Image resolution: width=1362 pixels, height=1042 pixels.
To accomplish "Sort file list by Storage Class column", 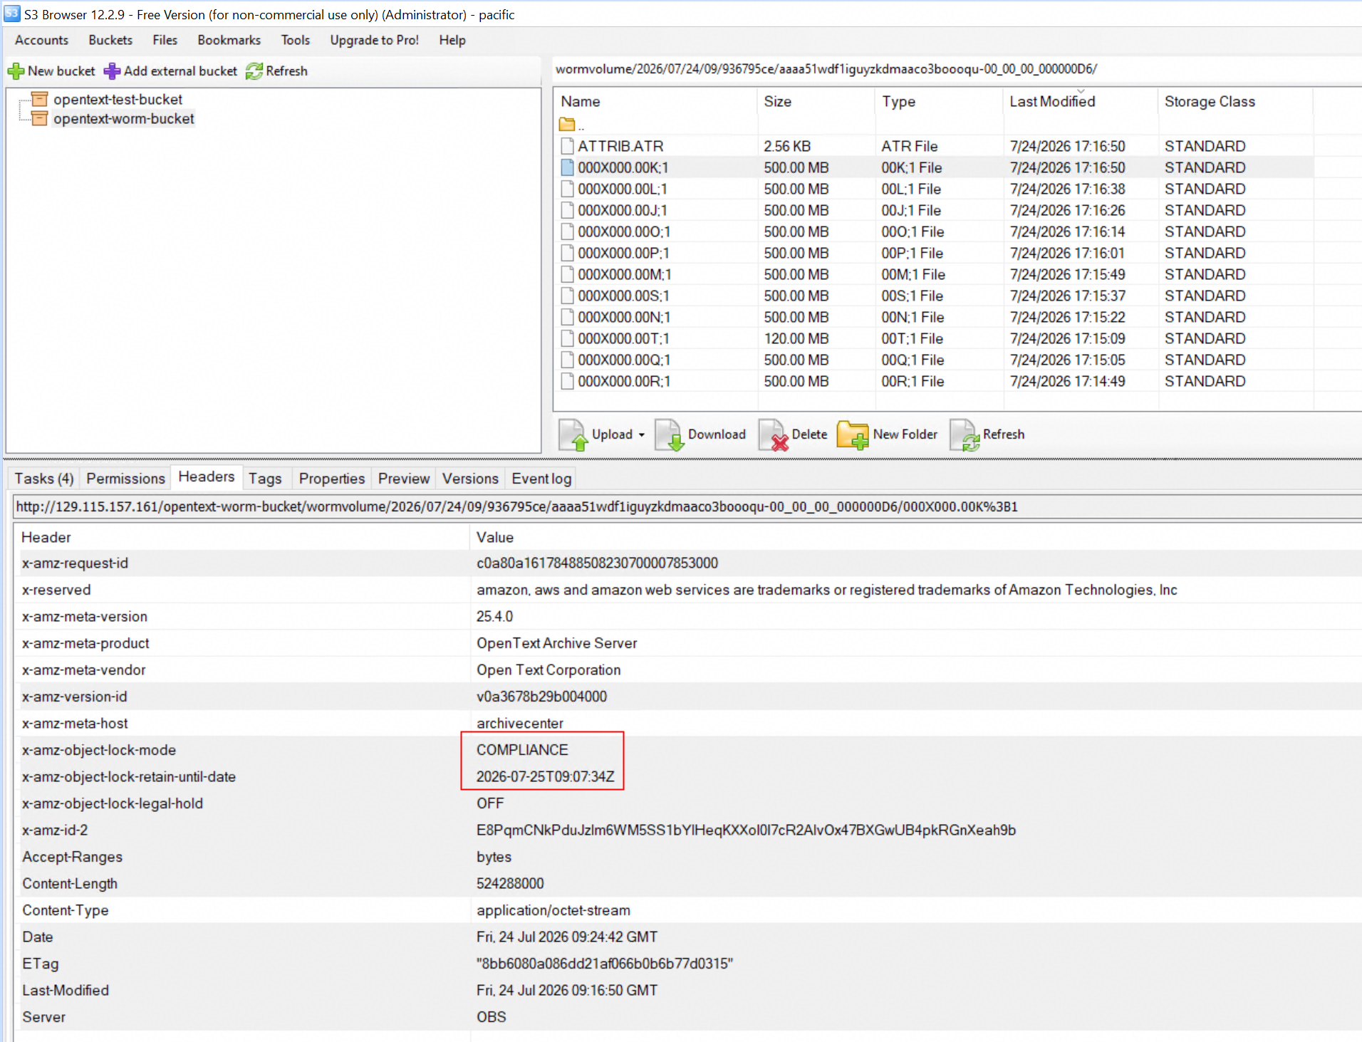I will (1235, 101).
